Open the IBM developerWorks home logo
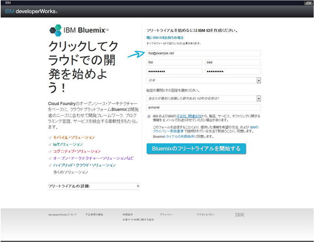The image size is (314, 242). [31, 11]
